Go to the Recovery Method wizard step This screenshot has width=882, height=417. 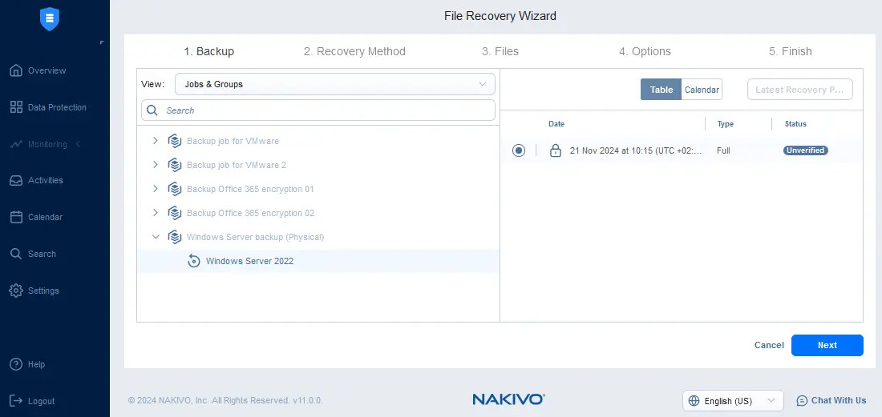tap(354, 51)
